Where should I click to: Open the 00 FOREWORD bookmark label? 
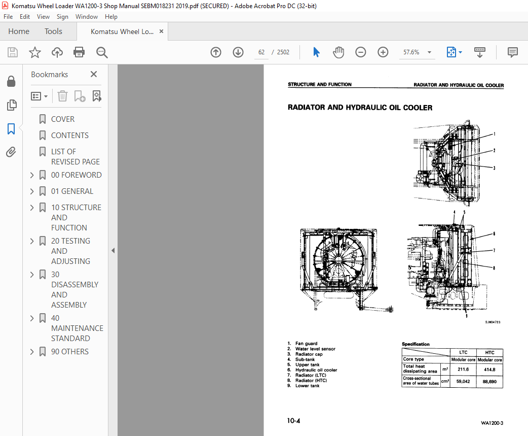[76, 175]
